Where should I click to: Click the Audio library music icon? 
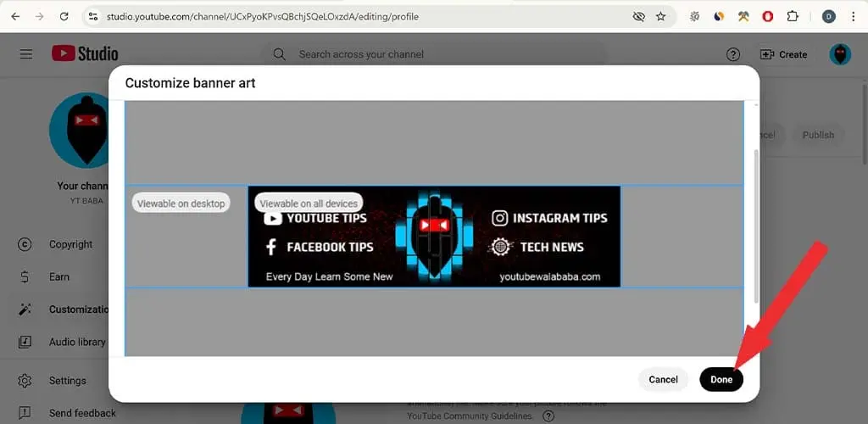(x=25, y=342)
